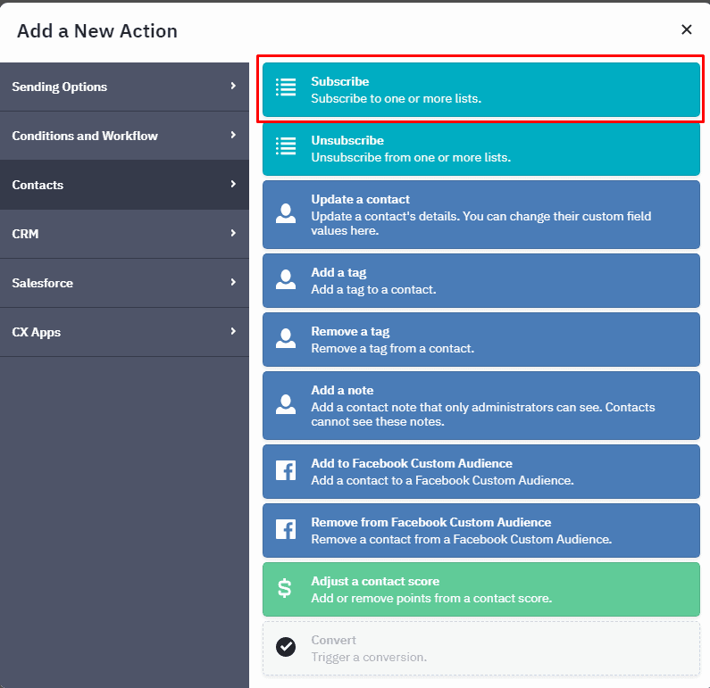This screenshot has height=688, width=710.
Task: Choose Add to Facebook Custom Audience title
Action: pyautogui.click(x=412, y=463)
